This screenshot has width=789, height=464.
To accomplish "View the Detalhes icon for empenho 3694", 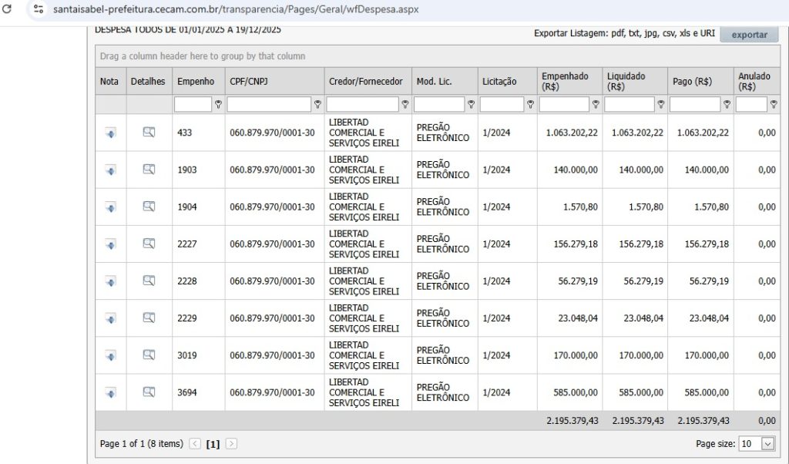I will click(x=149, y=392).
